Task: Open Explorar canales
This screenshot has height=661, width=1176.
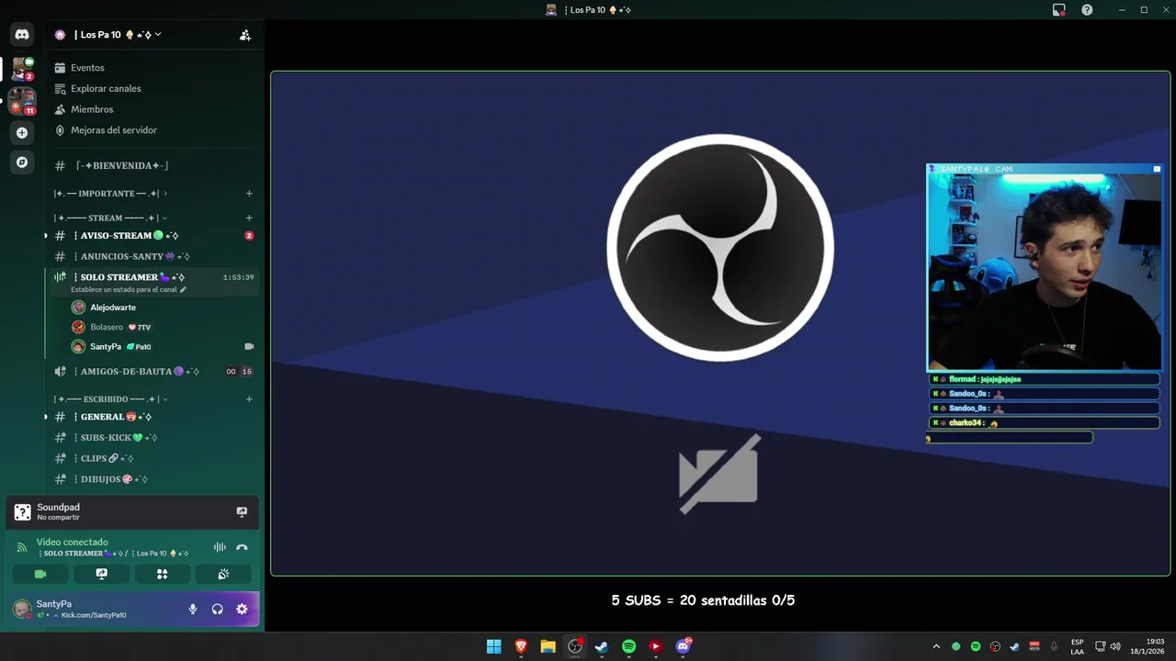Action: tap(106, 88)
